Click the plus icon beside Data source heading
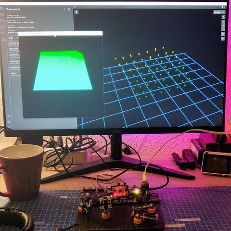The width and height of the screenshot is (231, 231). 64,9
